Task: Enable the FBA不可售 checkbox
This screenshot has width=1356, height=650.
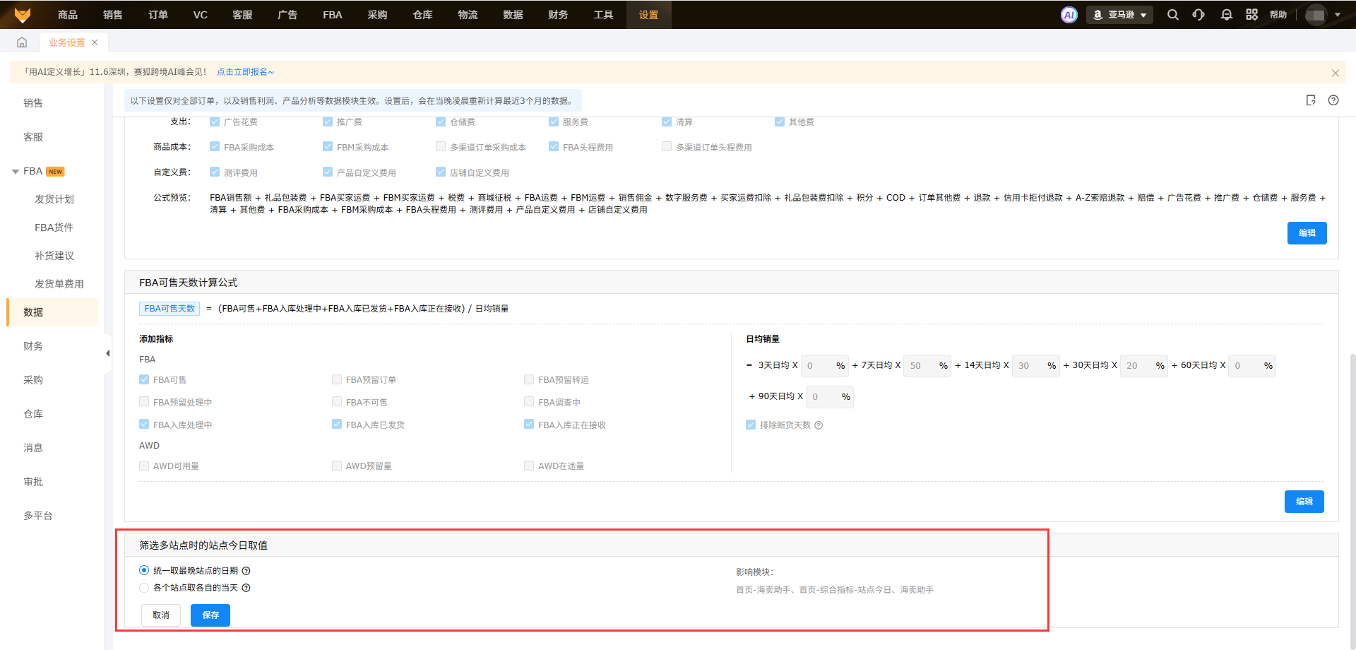Action: click(337, 402)
